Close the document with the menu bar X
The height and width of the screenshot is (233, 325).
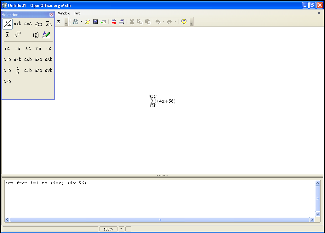click(x=319, y=13)
